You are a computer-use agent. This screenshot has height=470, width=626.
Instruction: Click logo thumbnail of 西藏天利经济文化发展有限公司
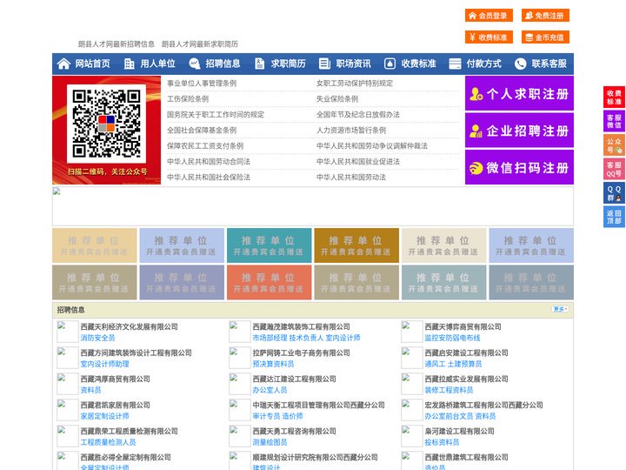[x=68, y=332]
